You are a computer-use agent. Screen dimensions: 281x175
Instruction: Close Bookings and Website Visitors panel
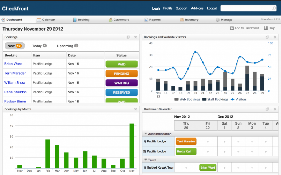coord(275,37)
